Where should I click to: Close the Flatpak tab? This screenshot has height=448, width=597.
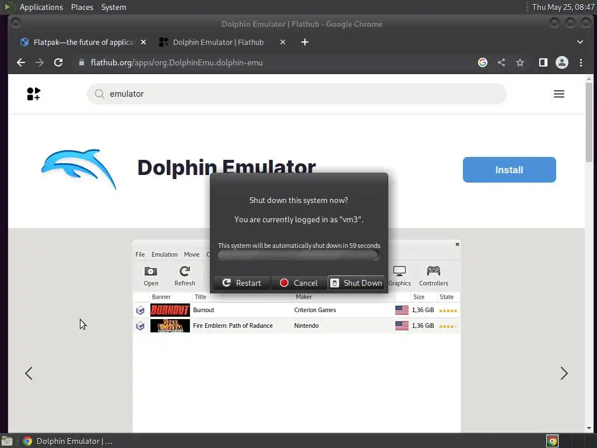pos(143,42)
